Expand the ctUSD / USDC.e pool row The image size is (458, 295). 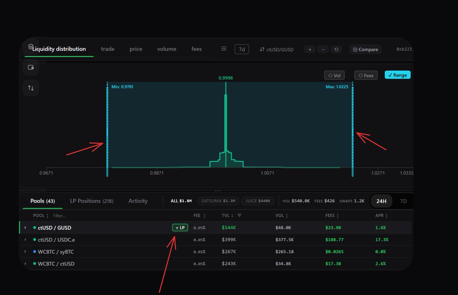coord(25,240)
